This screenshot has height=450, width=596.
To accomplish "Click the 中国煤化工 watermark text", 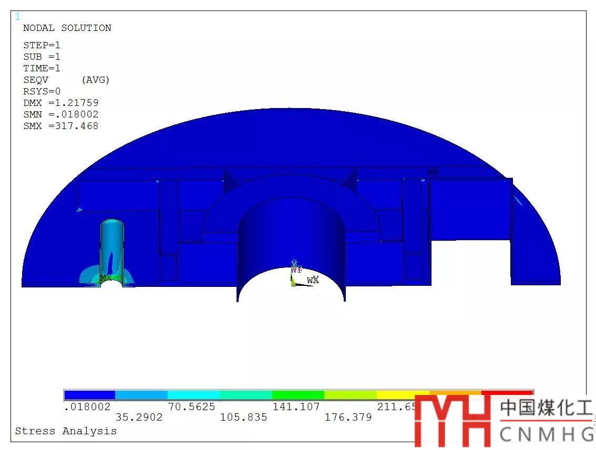I will tap(546, 408).
